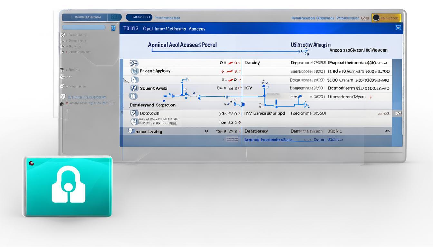The image size is (433, 247).
Task: Click the icon left of mncat Lvvixig
Action: (131, 131)
